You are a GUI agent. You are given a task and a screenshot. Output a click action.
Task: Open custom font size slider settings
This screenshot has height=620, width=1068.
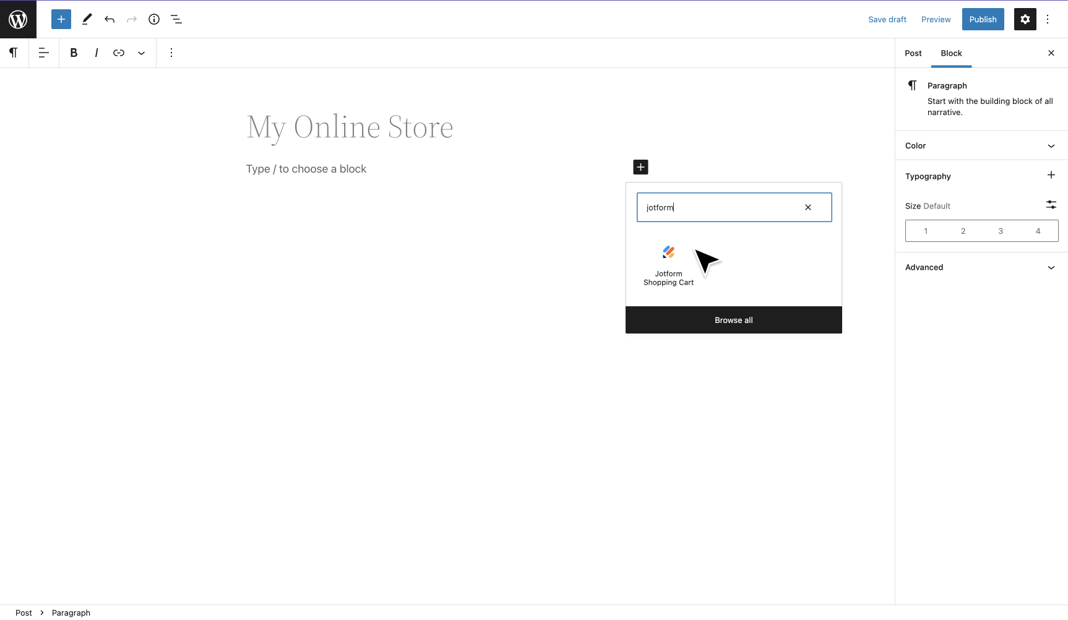pos(1051,205)
